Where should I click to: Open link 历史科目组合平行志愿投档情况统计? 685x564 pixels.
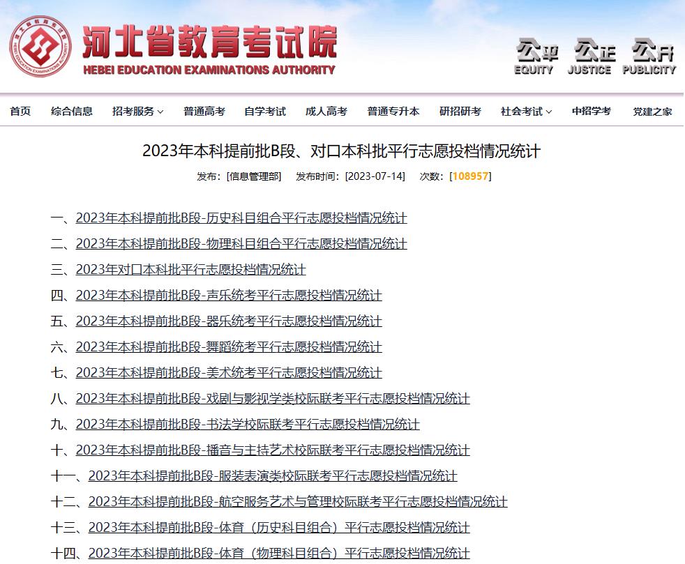click(x=241, y=218)
